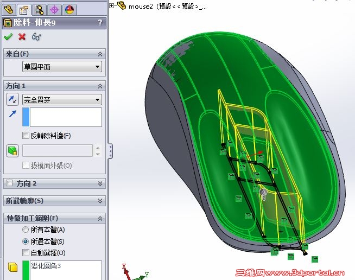Screen dimensions: 355x280
Task: Click the X axis of the triad
Action: coord(126,272)
